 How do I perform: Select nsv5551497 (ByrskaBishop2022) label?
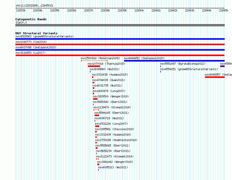(x=183, y=64)
